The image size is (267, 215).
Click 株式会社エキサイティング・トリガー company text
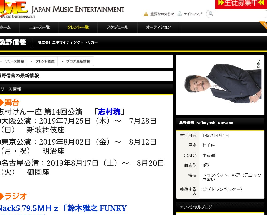click(68, 42)
